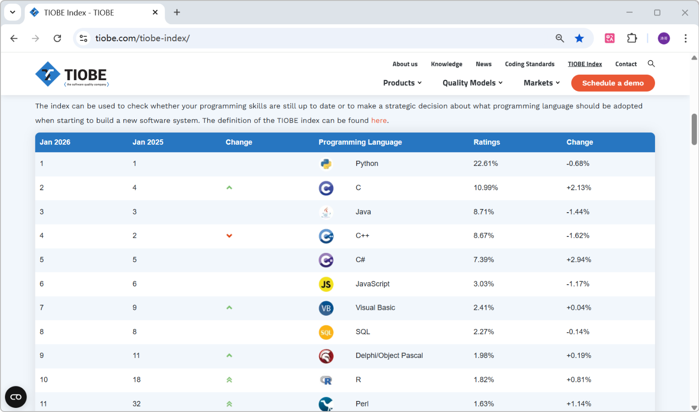Image resolution: width=699 pixels, height=412 pixels.
Task: Click the Ratings column header
Action: (487, 142)
